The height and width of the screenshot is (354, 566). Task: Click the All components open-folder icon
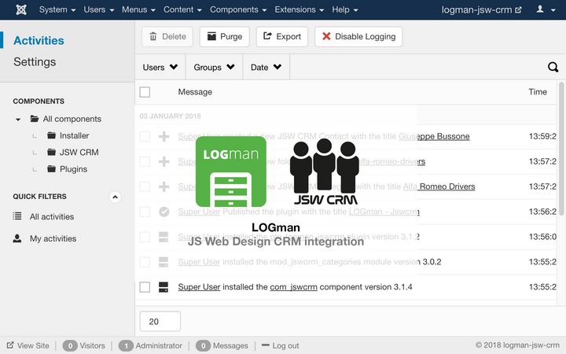click(35, 119)
